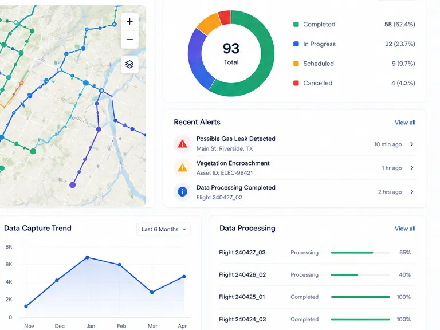Select the Scheduled legend swatch
This screenshot has width=440, height=330.
click(296, 64)
